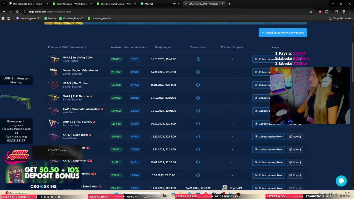This screenshot has height=199, width=354.
Task: Click the browser back arrow
Action: pyautogui.click(x=4, y=12)
